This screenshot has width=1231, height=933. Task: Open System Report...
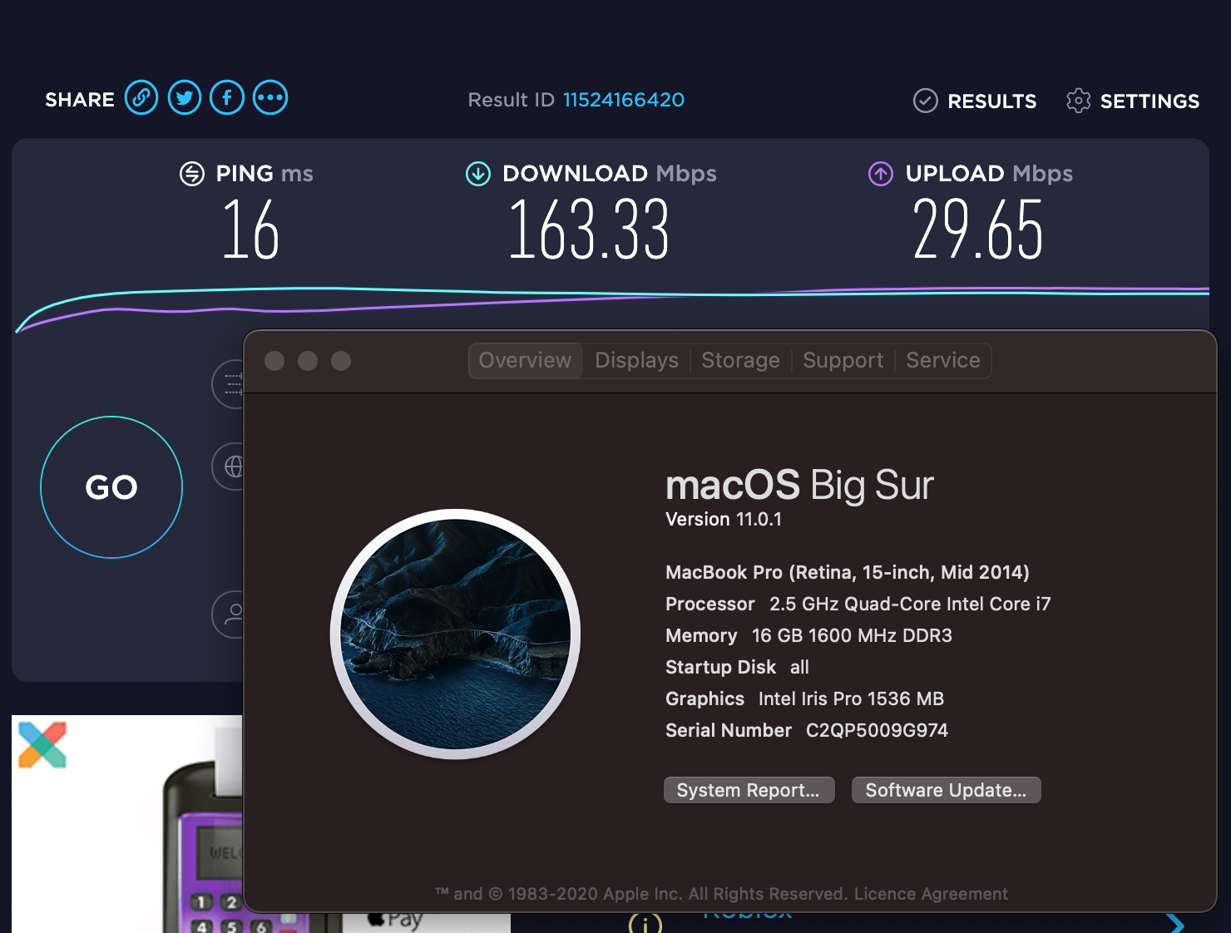click(749, 790)
